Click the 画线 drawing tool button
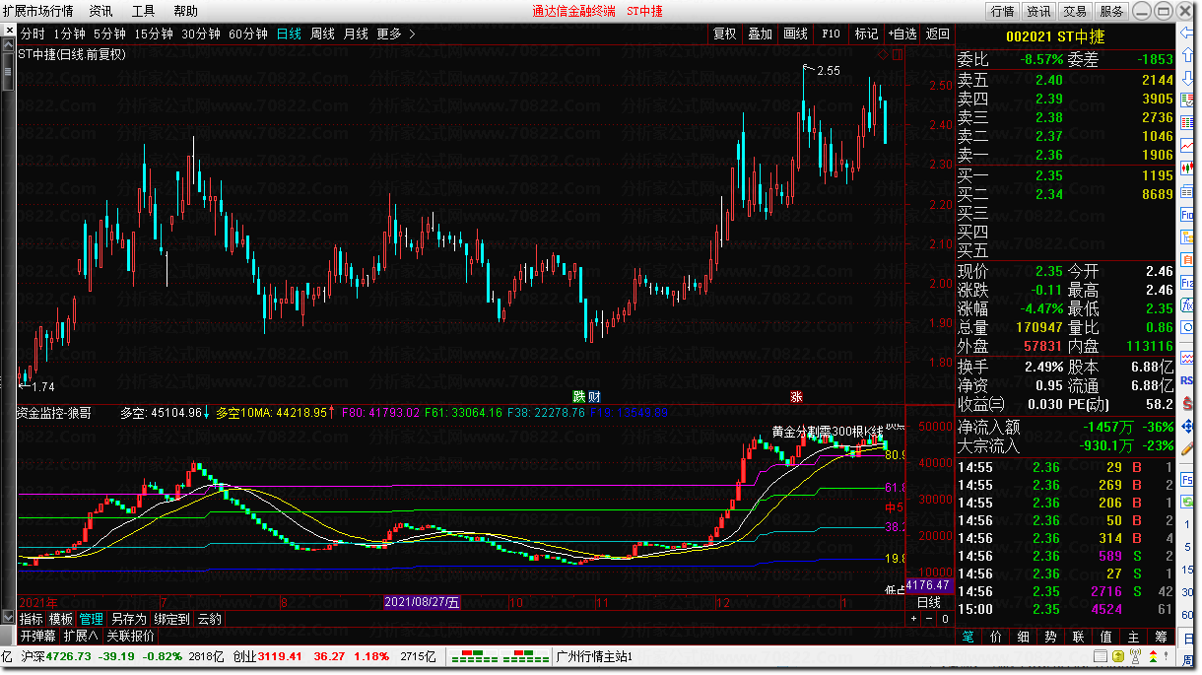This screenshot has height=675, width=1202. pyautogui.click(x=795, y=34)
